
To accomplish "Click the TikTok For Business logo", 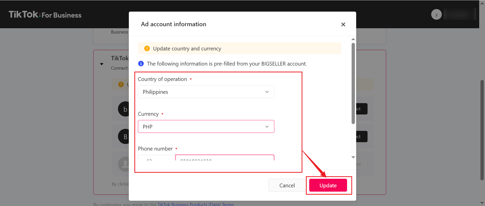I will coord(45,15).
